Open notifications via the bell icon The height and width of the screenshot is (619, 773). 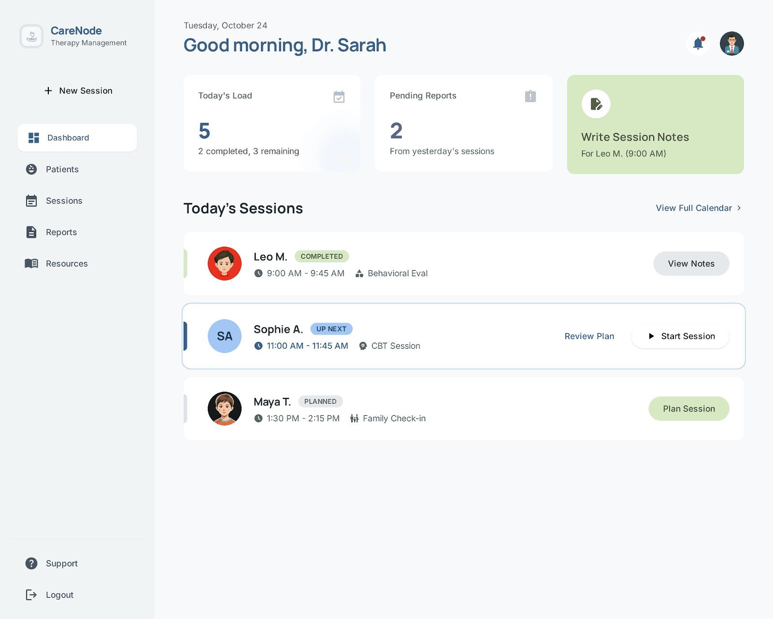(698, 44)
